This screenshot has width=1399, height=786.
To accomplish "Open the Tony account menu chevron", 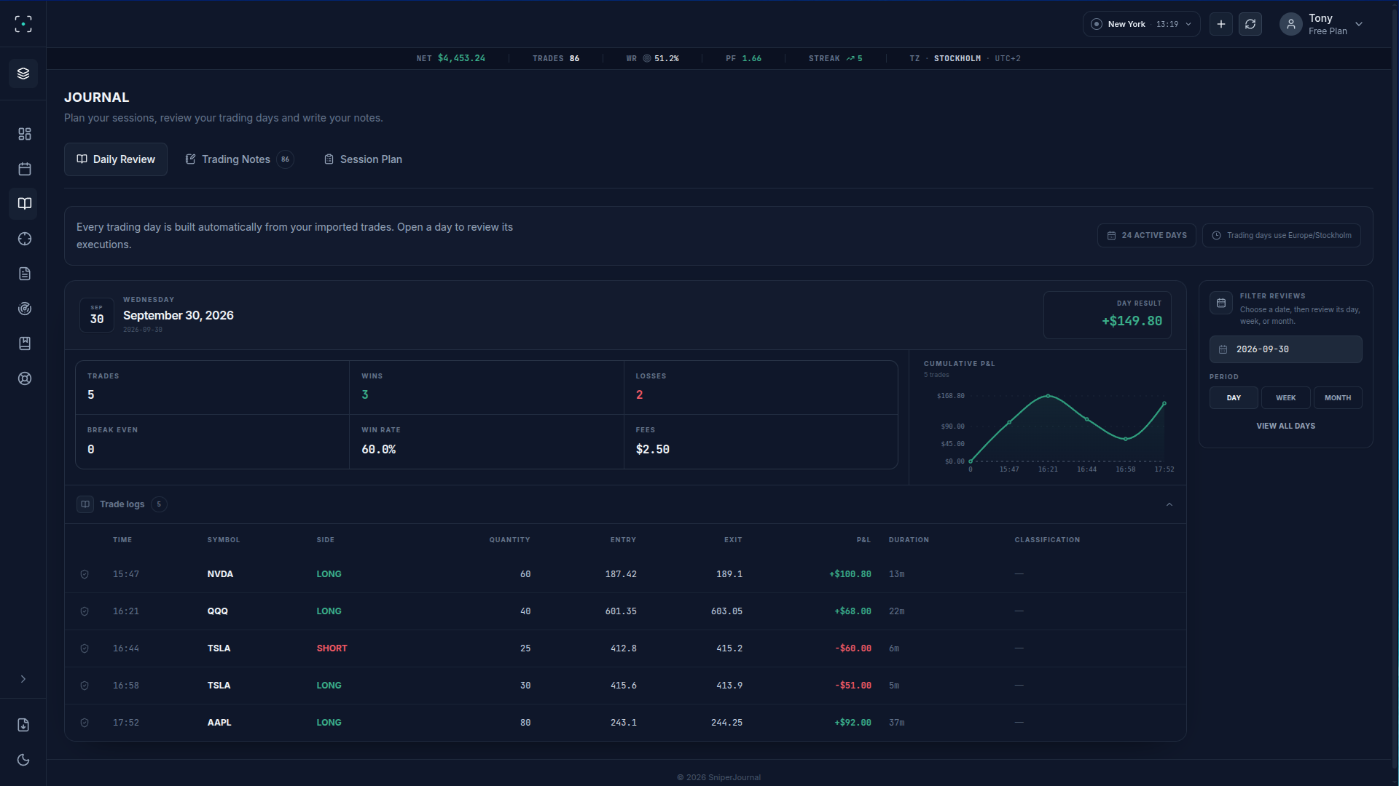I will tap(1359, 24).
